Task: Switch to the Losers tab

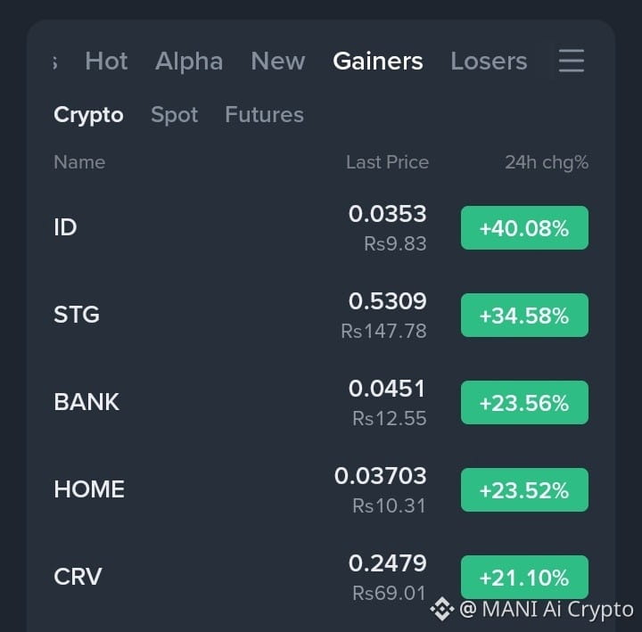Action: click(x=489, y=61)
